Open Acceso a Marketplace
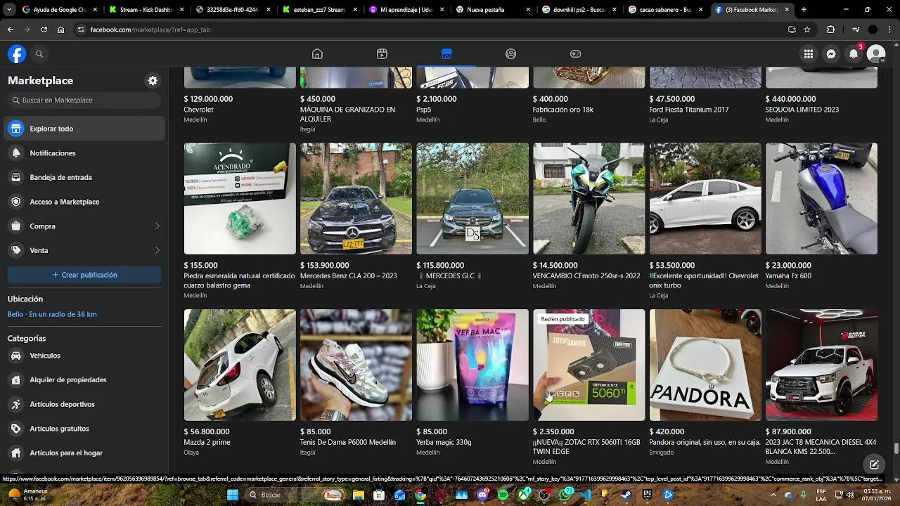Viewport: 900px width, 506px height. pos(85,202)
